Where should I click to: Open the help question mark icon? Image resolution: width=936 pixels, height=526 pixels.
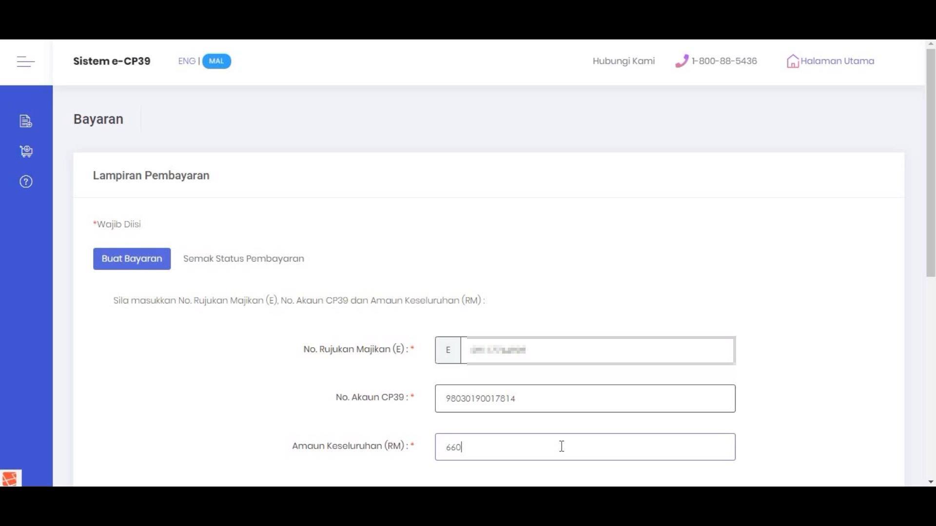26,182
